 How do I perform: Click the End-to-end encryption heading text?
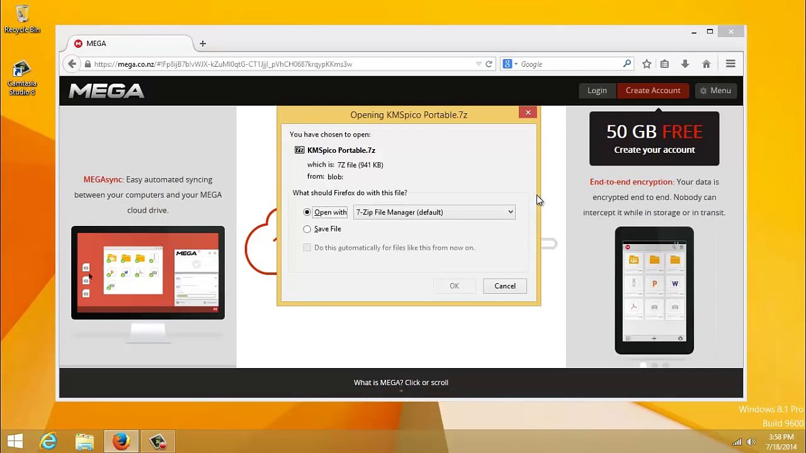(631, 182)
